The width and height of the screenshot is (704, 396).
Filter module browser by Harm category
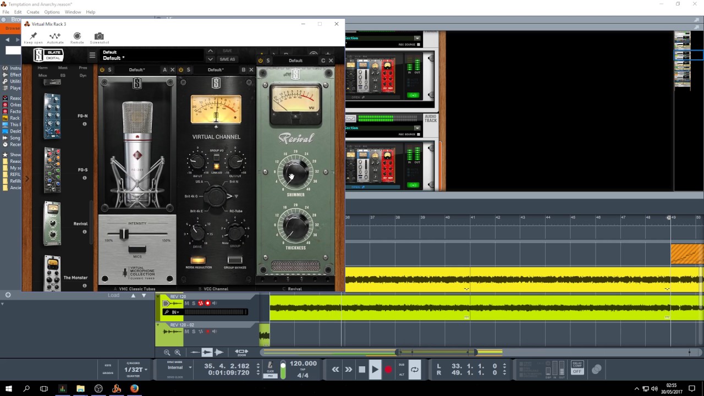tap(42, 68)
